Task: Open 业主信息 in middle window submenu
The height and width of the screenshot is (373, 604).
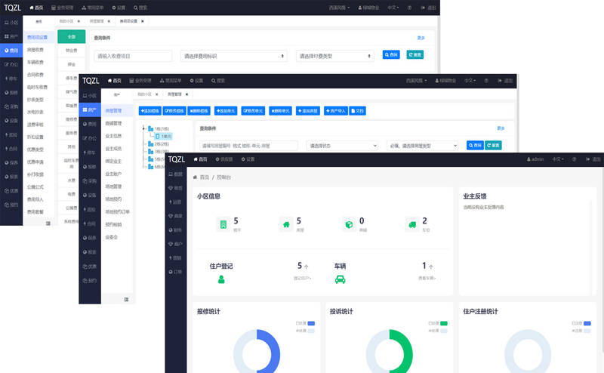Action: tap(113, 136)
